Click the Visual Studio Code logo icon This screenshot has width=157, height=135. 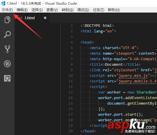coord(3,3)
